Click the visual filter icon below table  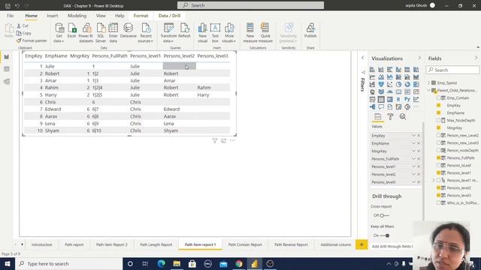coord(215,140)
